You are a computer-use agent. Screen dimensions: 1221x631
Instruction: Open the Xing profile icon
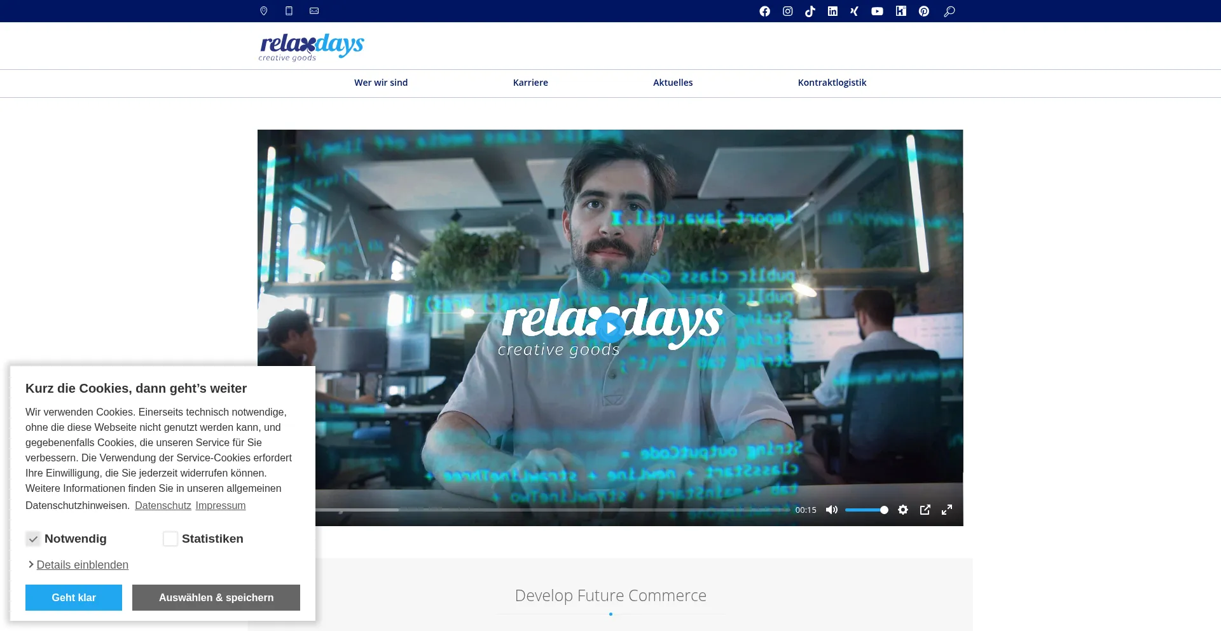(855, 11)
